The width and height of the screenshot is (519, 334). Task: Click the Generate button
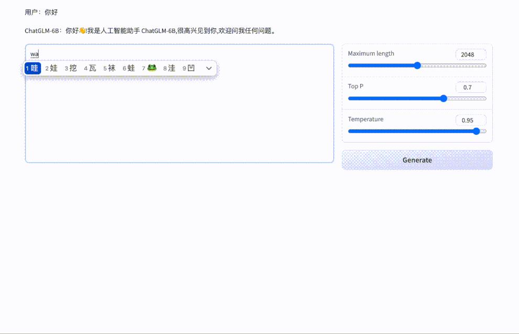pyautogui.click(x=417, y=160)
